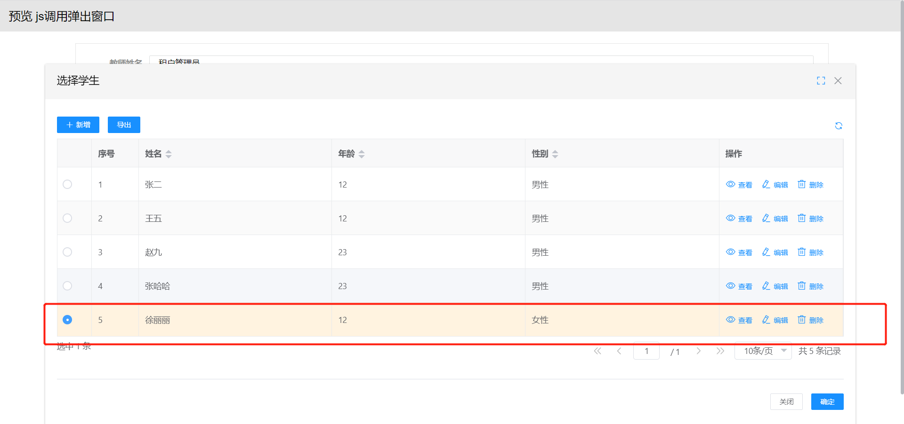Click 查看 eye icon for 张二

point(730,184)
